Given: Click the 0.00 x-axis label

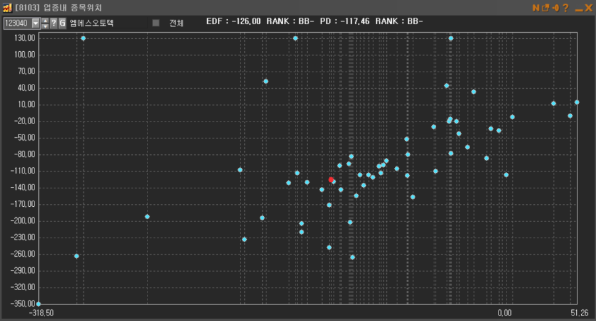Looking at the screenshot, I should (x=505, y=313).
